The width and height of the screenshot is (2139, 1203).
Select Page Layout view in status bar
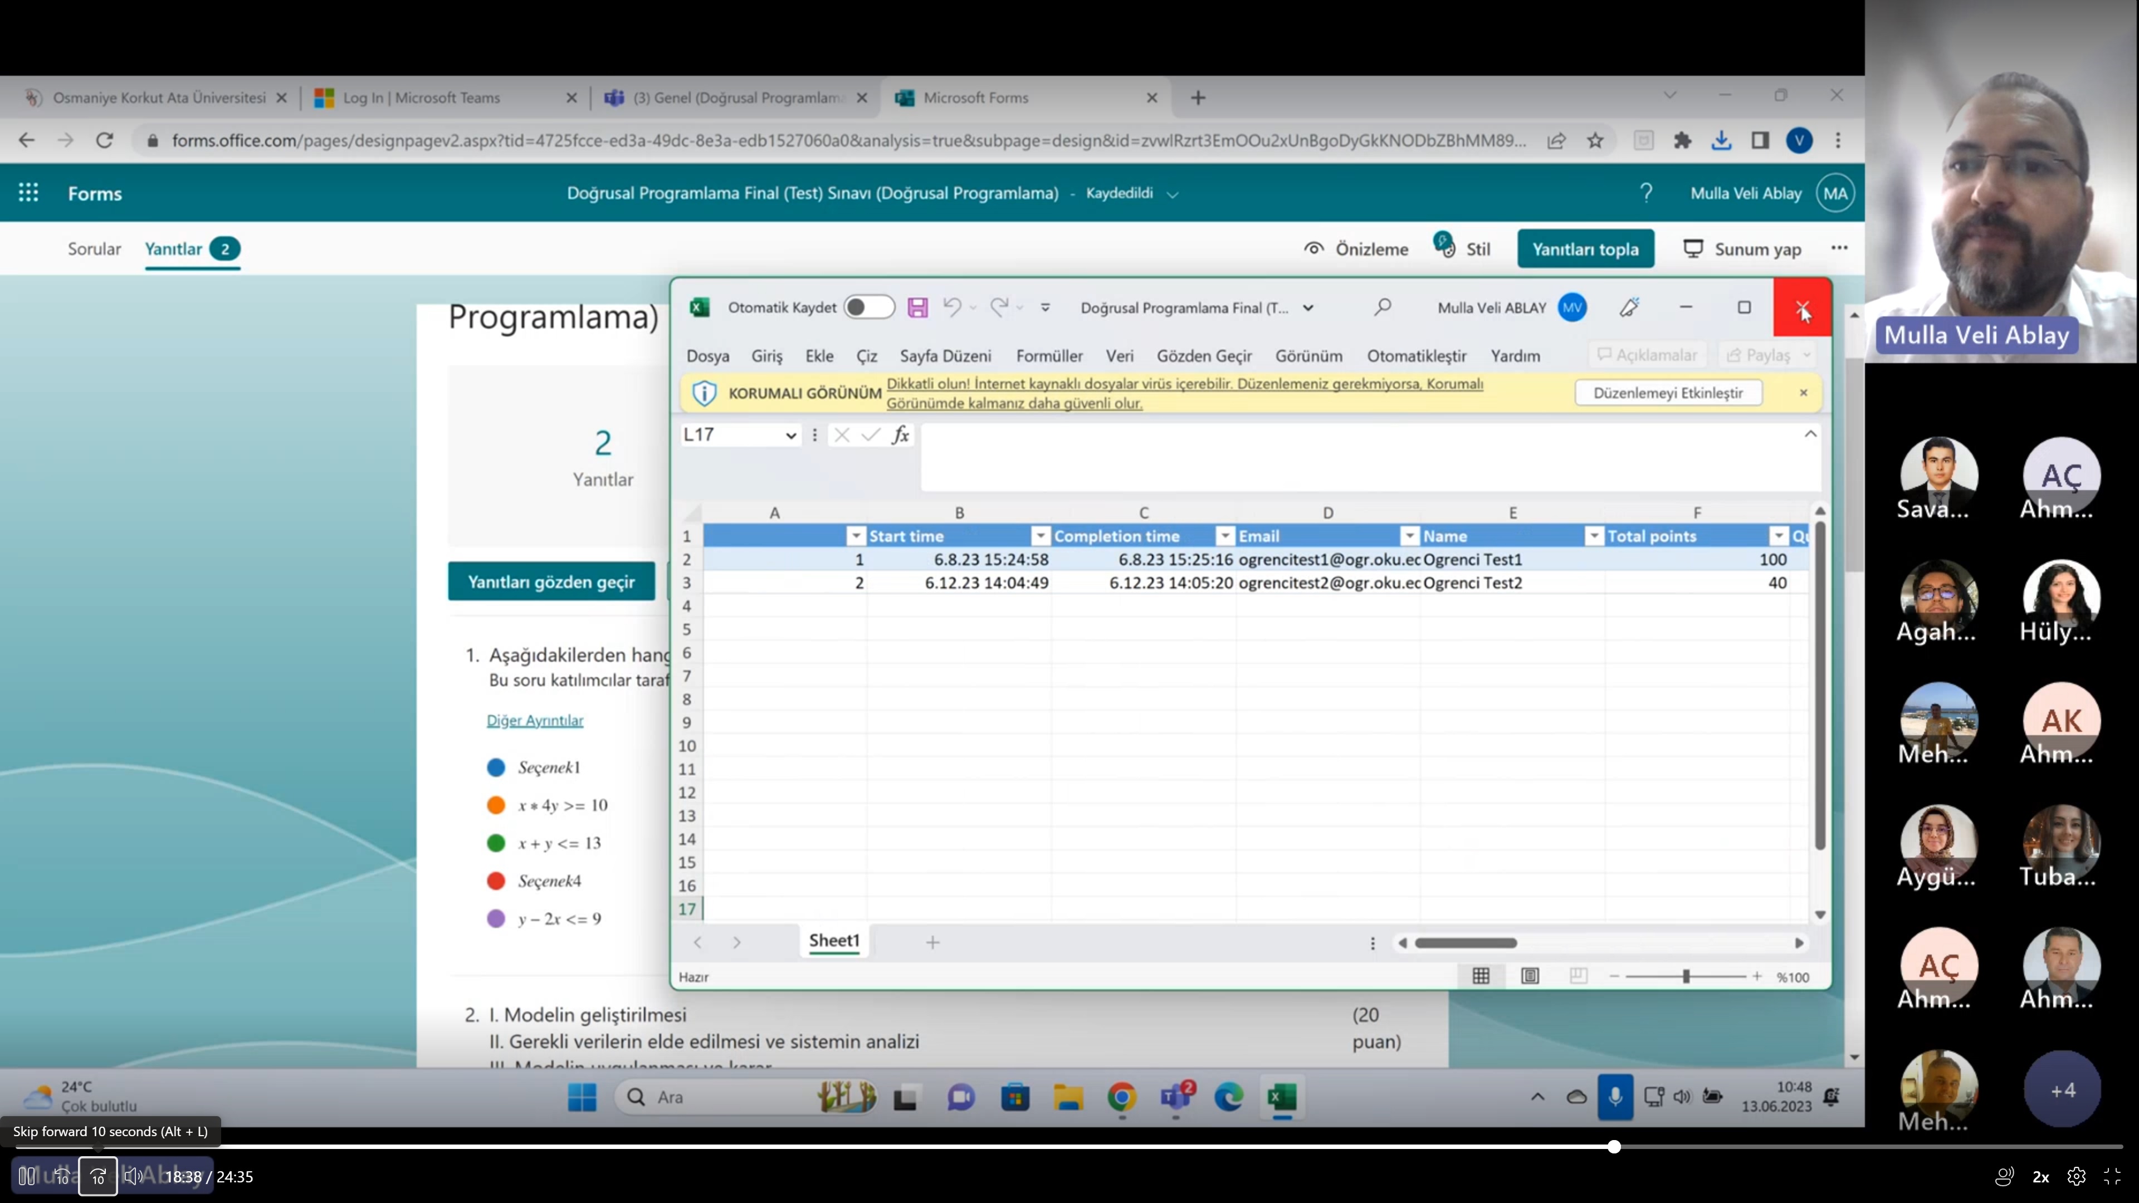1530,976
